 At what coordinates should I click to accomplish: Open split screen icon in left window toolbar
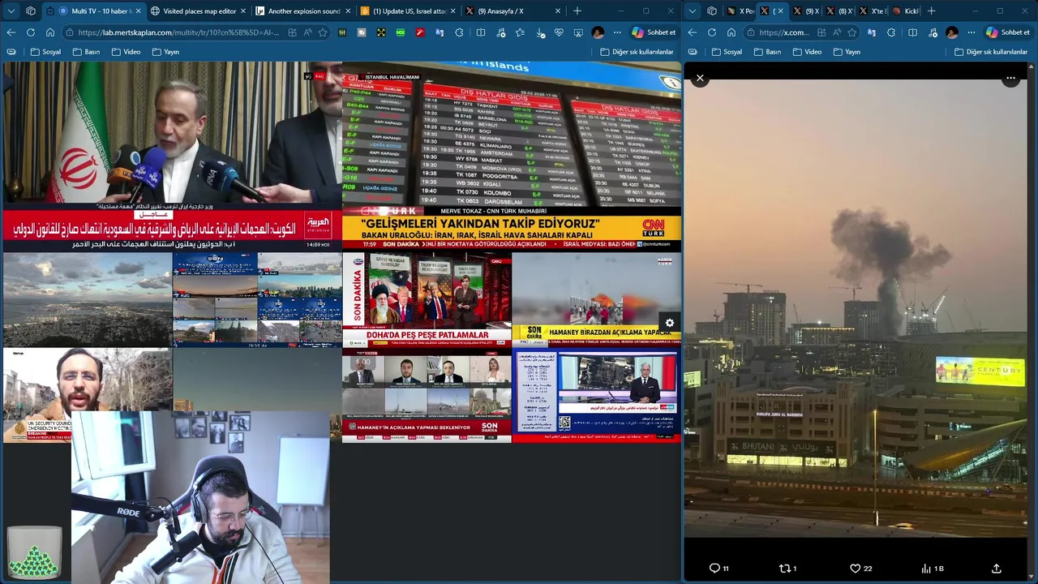click(481, 32)
